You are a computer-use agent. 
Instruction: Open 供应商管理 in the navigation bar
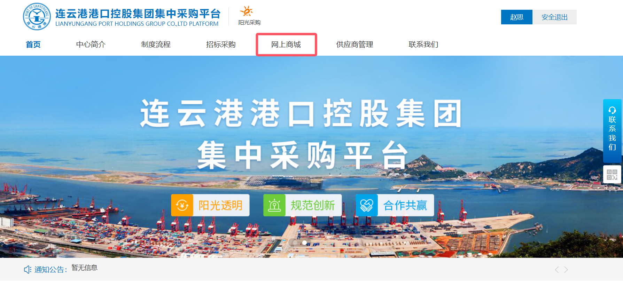click(355, 45)
